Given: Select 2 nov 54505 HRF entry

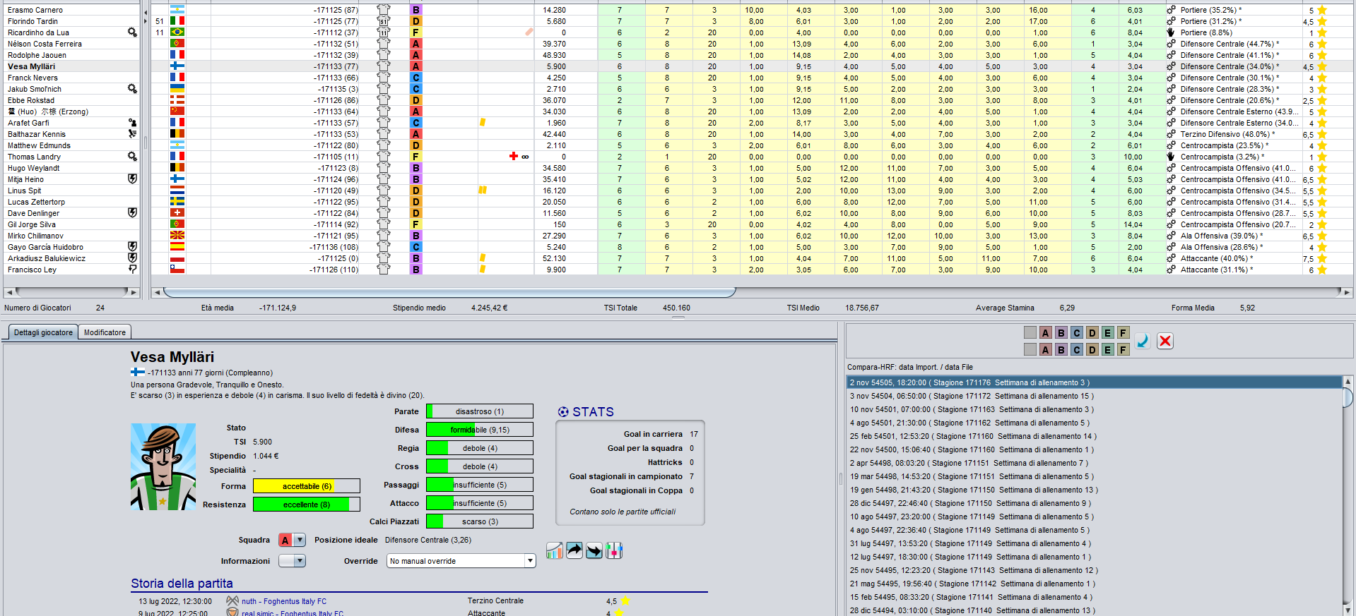Looking at the screenshot, I should click(1095, 382).
